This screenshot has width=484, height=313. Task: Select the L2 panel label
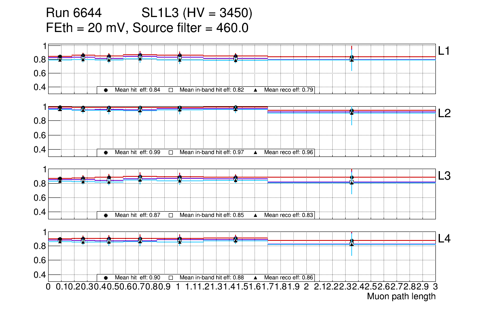(x=444, y=114)
